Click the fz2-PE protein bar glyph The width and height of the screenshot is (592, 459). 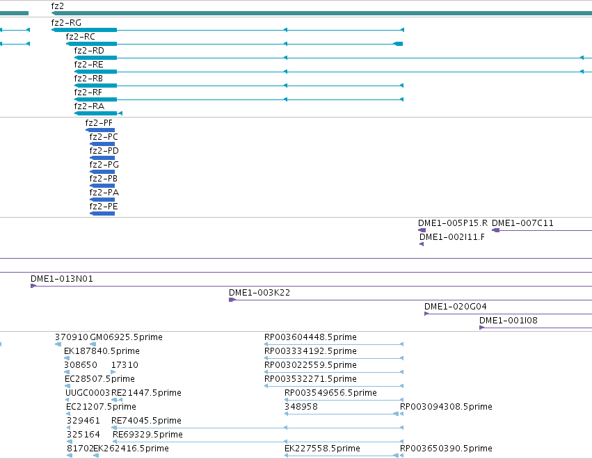pos(102,214)
